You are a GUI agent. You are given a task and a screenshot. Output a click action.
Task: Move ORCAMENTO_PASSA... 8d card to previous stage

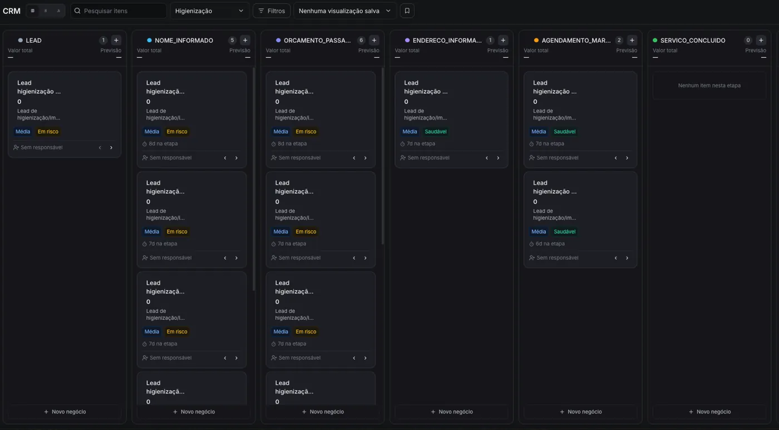pyautogui.click(x=354, y=158)
